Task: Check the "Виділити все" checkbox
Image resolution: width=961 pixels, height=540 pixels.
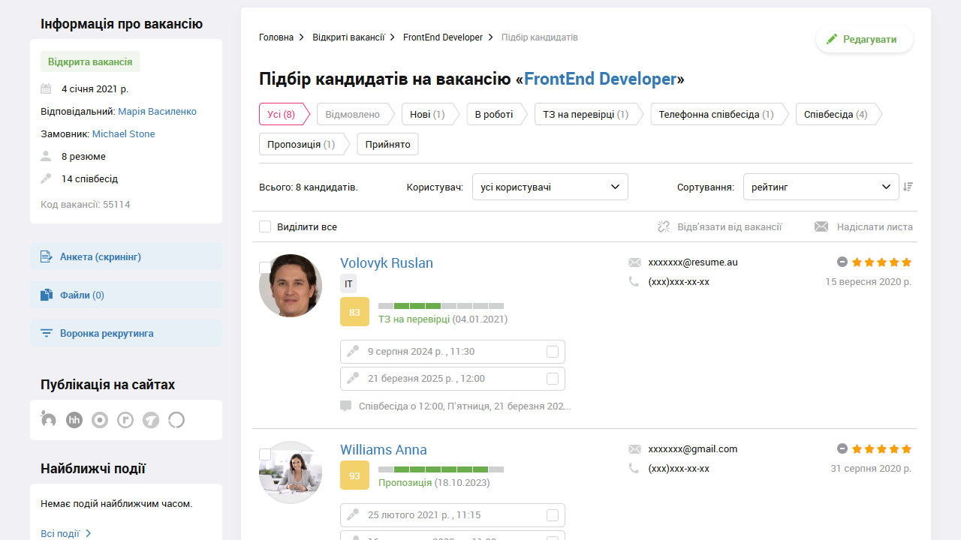Action: [265, 226]
